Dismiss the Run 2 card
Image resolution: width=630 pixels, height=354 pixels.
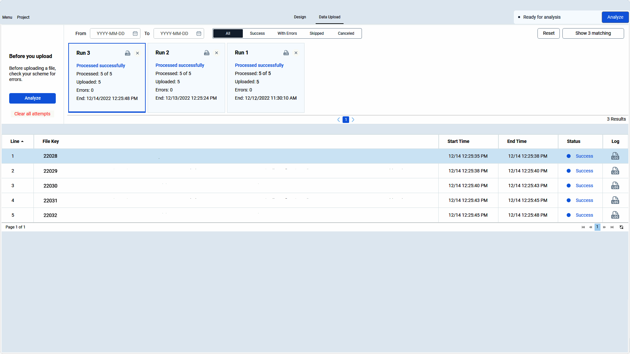click(x=217, y=53)
